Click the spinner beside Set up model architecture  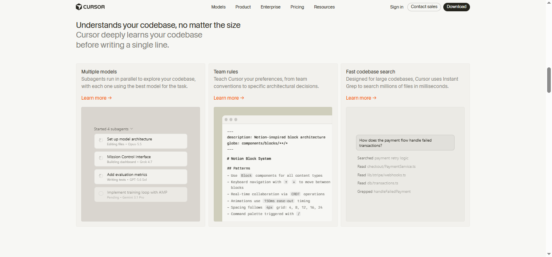click(101, 141)
